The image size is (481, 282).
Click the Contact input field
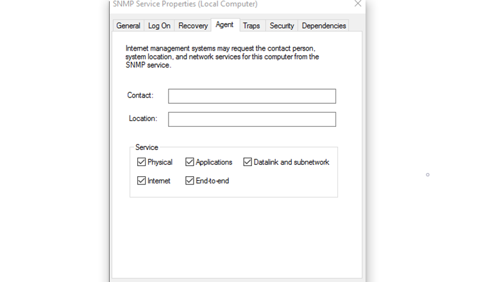[x=252, y=96]
